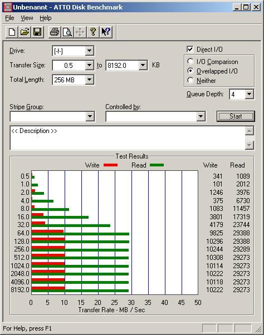Click the window resize grip in status bar
Image resolution: width=264 pixels, height=335 pixels.
[x=258, y=329]
